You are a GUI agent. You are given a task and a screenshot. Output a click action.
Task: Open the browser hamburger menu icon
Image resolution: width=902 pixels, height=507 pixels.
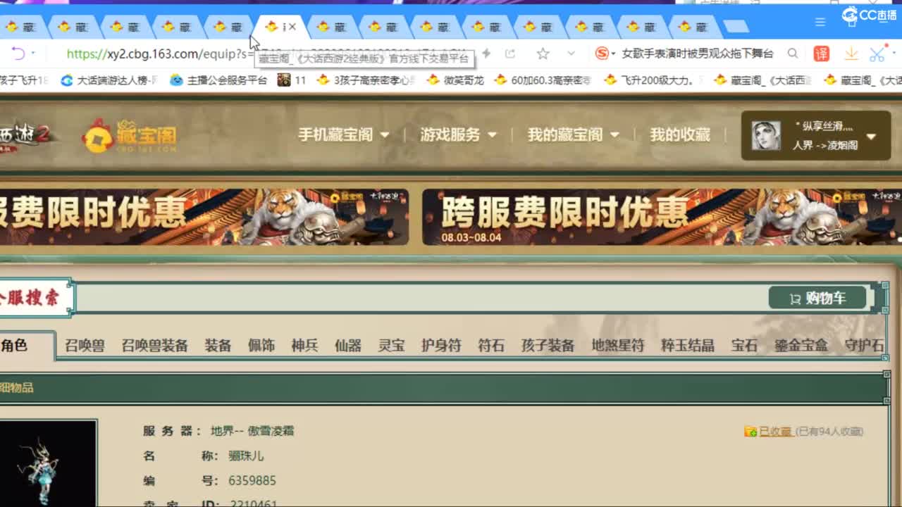(820, 22)
